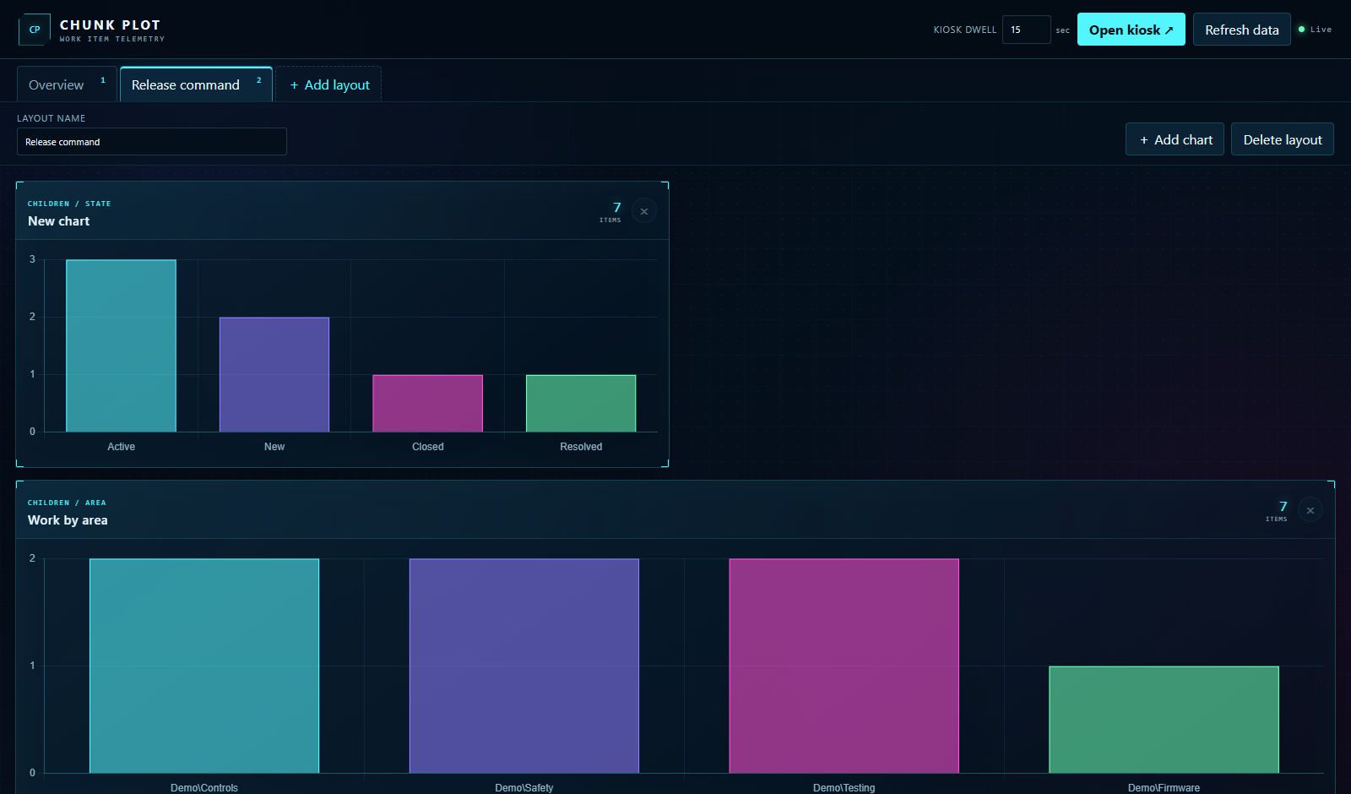Open the Overview layout tab
Screen dimensions: 1351x794
pyautogui.click(x=67, y=84)
